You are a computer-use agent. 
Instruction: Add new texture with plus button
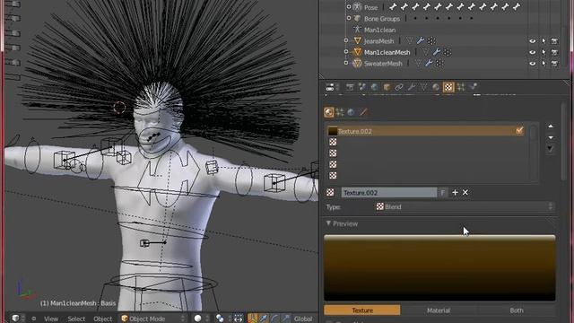[455, 192]
